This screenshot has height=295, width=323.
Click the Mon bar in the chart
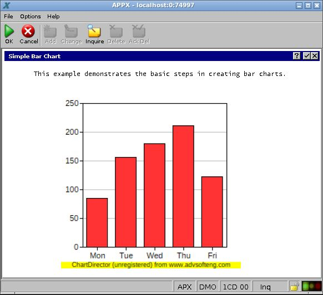[x=97, y=222]
